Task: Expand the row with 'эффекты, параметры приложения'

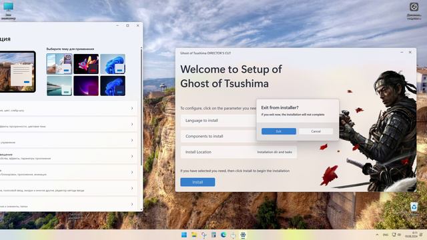Action: point(68,156)
